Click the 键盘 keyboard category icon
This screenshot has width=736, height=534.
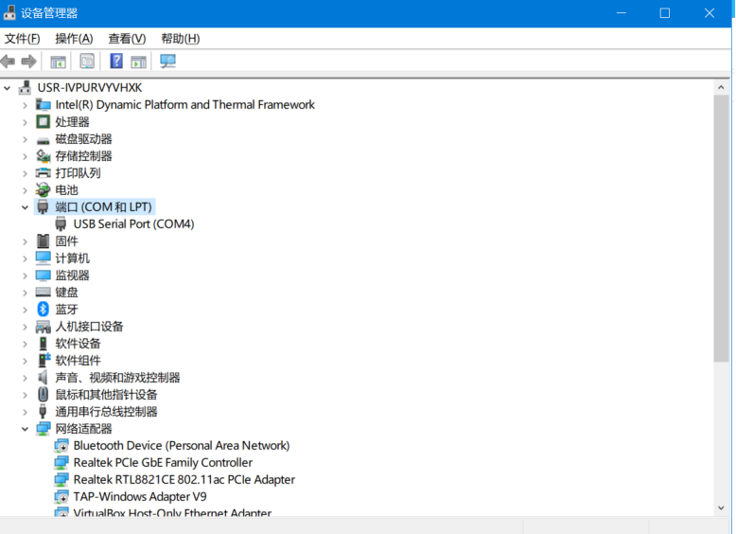tap(43, 293)
